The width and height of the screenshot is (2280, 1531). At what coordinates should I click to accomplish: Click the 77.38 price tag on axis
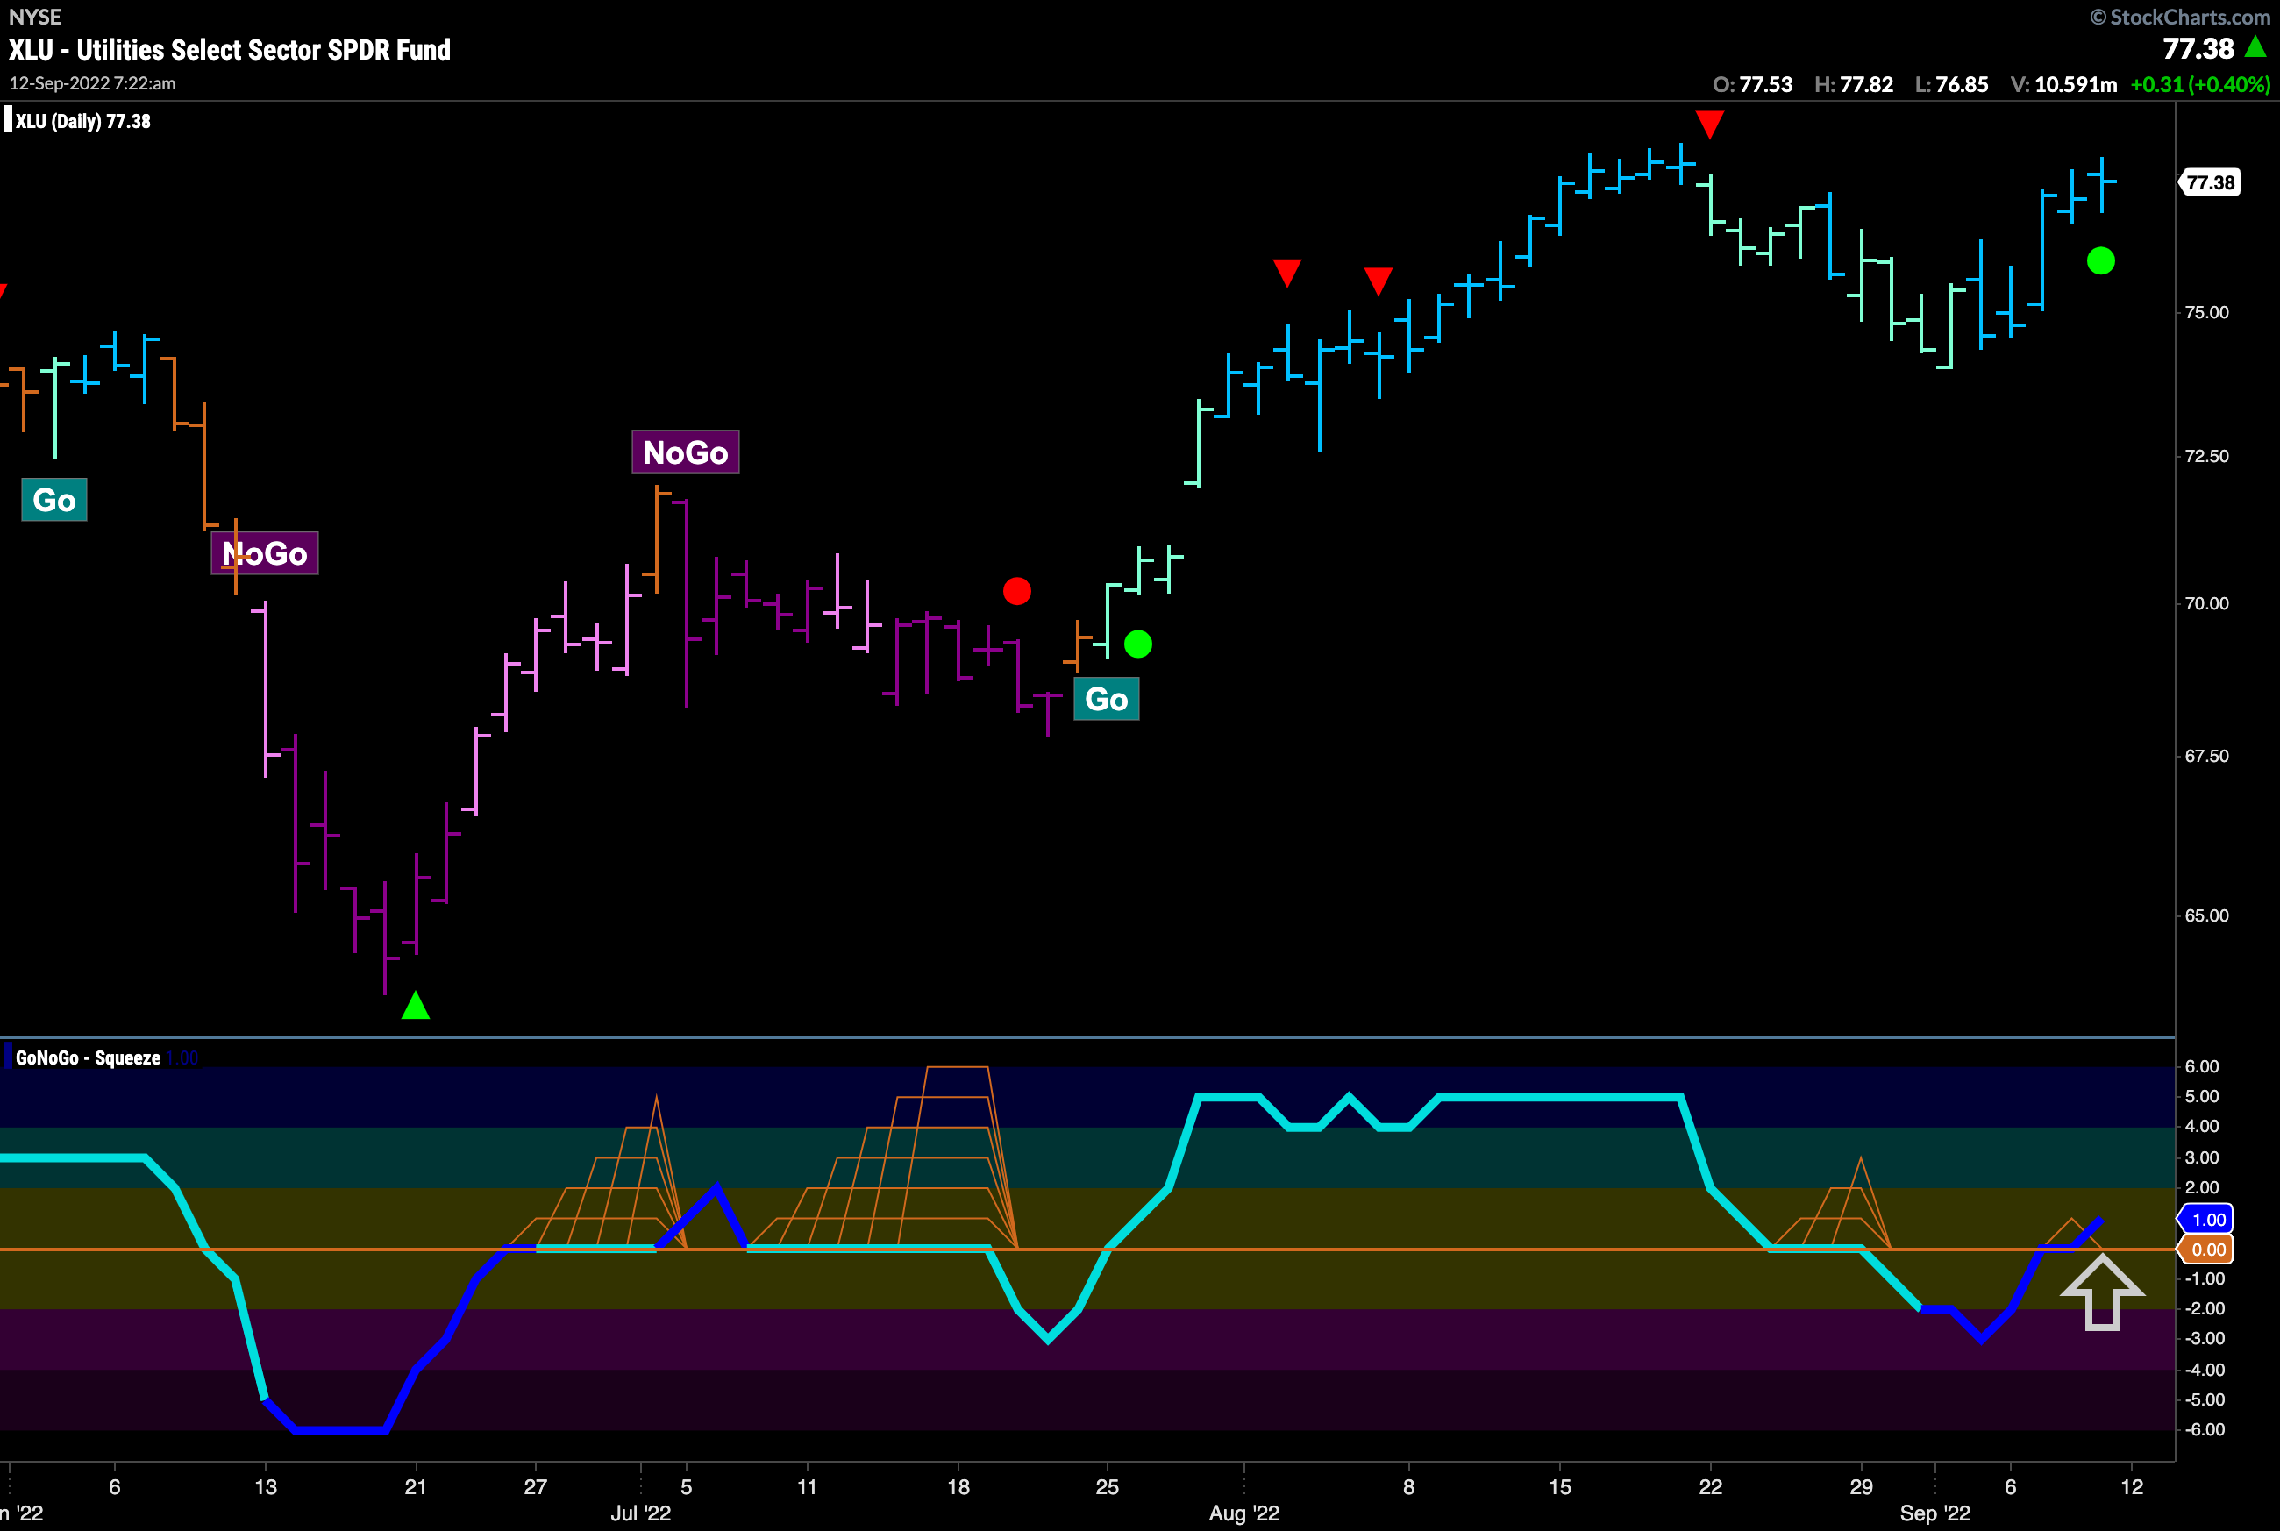coord(2210,182)
